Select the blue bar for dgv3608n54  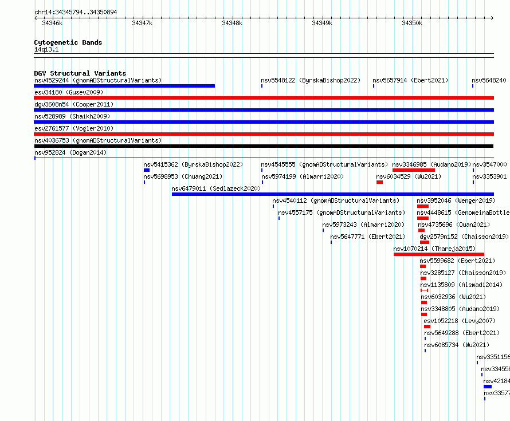[x=264, y=110]
